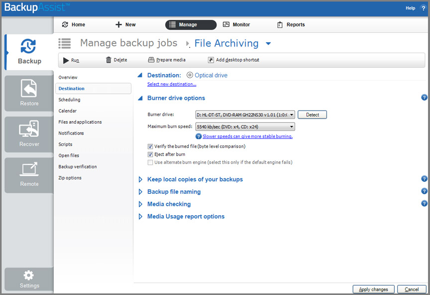Open Backup verification settings
Image resolution: width=430 pixels, height=295 pixels.
(78, 167)
